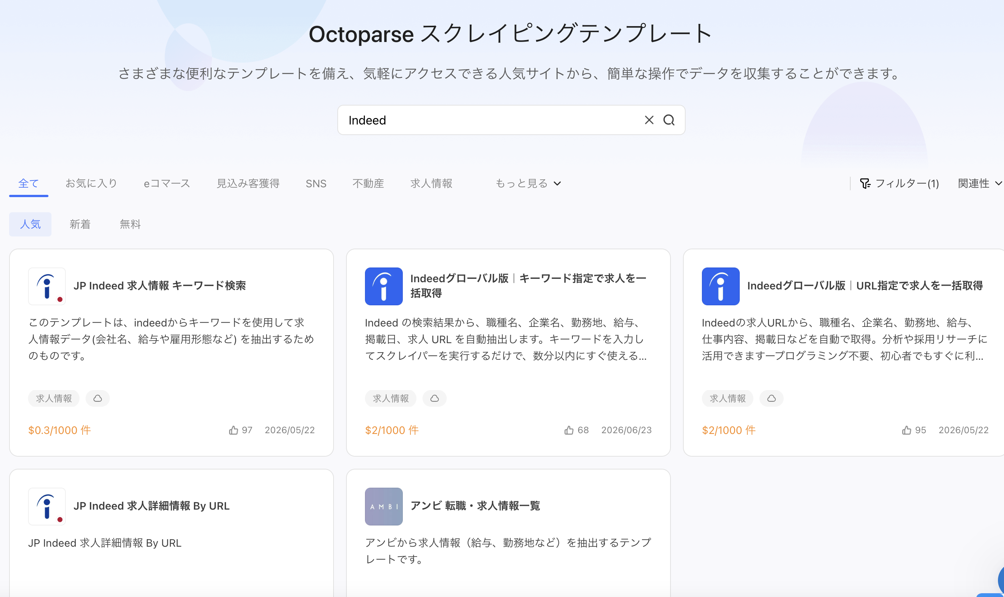Switch to the 不動産 tab

pos(368,183)
